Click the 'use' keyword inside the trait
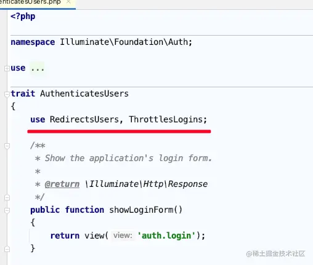The width and height of the screenshot is (313, 265). click(38, 119)
